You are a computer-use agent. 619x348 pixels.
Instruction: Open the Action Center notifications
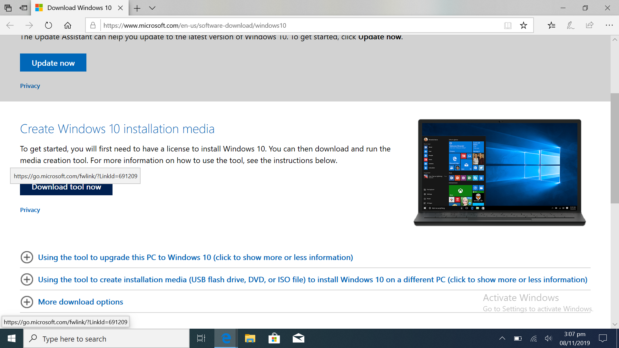pos(603,338)
